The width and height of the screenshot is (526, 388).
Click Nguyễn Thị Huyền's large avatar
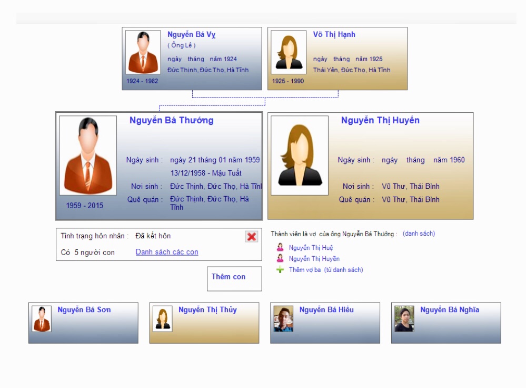pos(300,156)
